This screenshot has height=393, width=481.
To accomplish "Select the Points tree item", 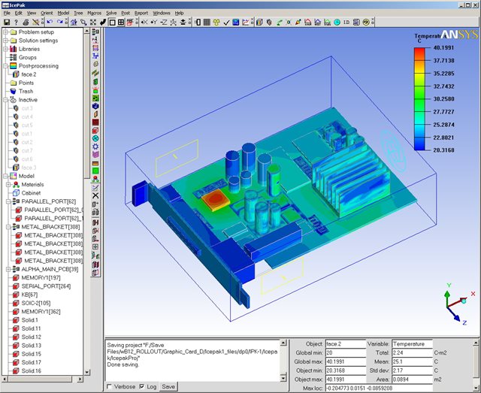I will 26,83.
